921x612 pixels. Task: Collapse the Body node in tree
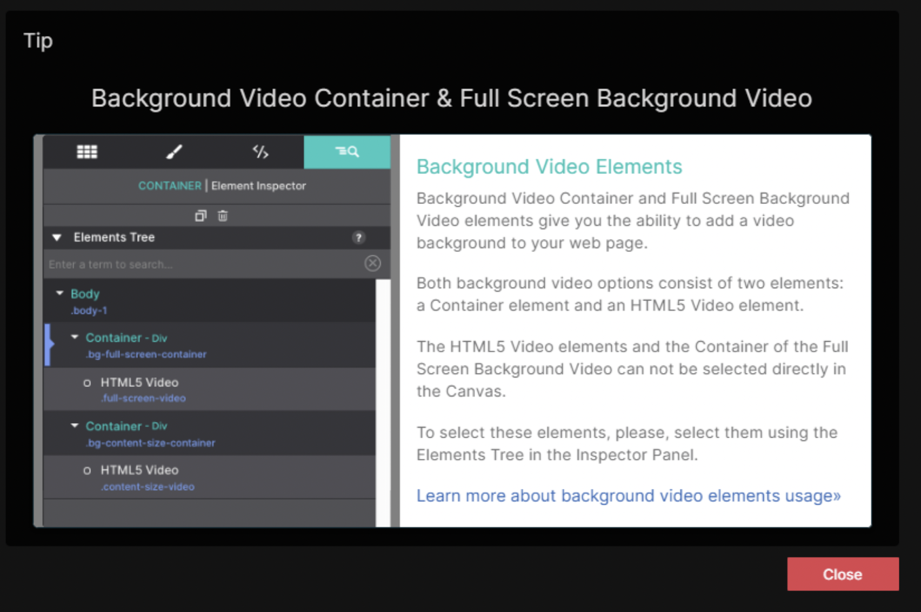(59, 293)
